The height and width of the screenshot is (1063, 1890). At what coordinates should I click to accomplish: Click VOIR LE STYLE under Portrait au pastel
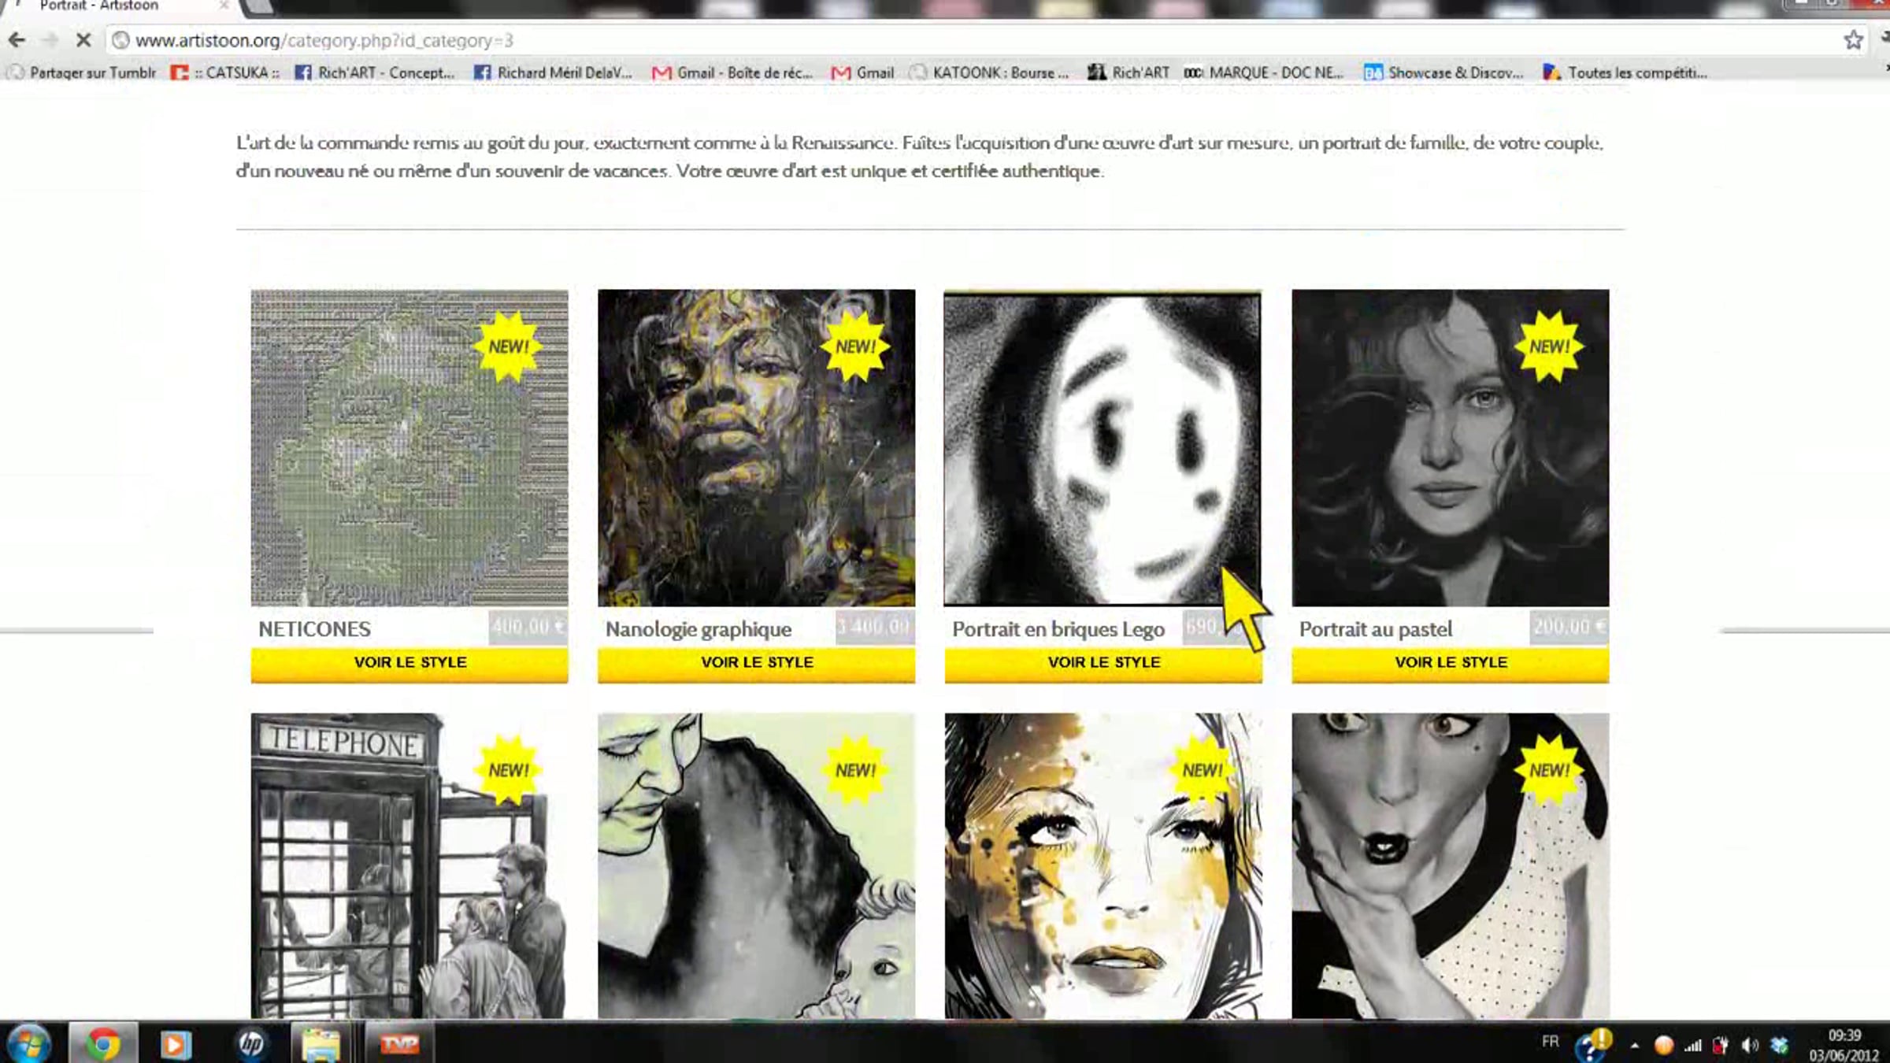point(1451,663)
